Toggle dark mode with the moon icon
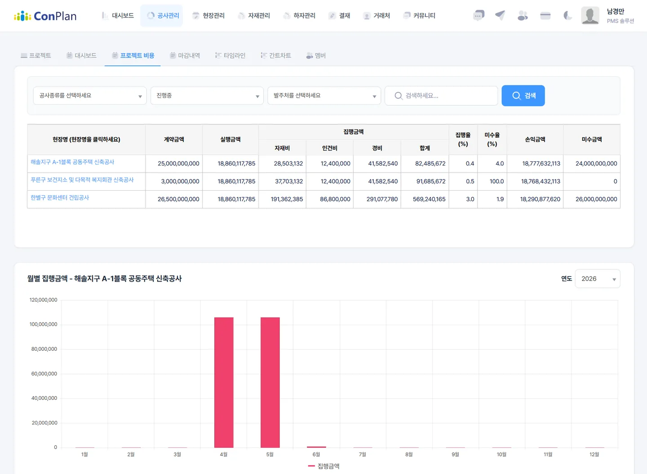This screenshot has height=474, width=647. click(568, 16)
